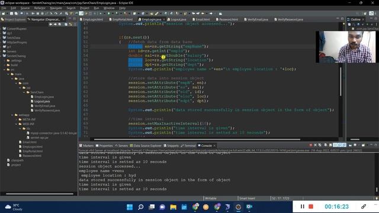Switch to the EmpPortal.html editor tab
Viewport: 379px width, 213px height.
pos(121,20)
